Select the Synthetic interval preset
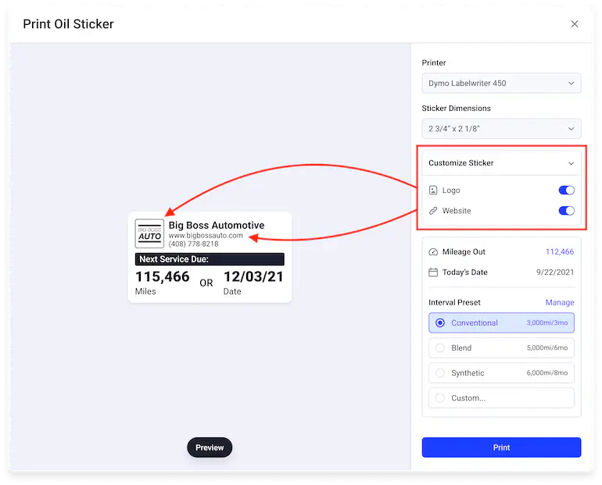 point(501,373)
